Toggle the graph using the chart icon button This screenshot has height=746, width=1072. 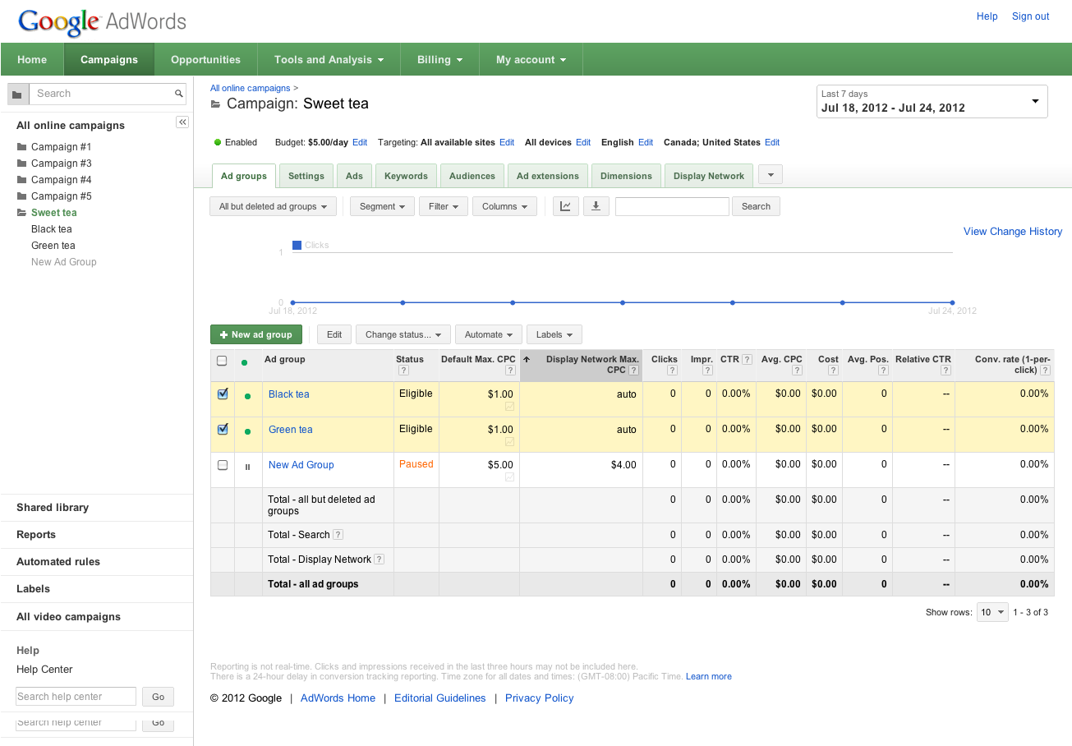[x=565, y=206]
